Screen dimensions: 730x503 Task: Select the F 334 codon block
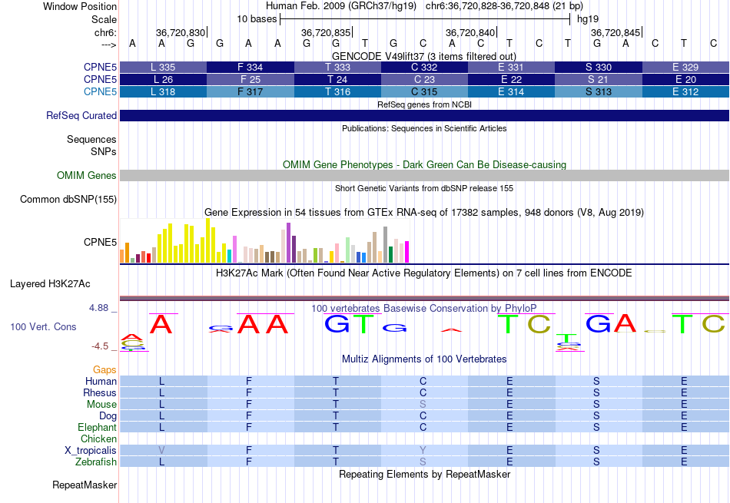pos(251,67)
